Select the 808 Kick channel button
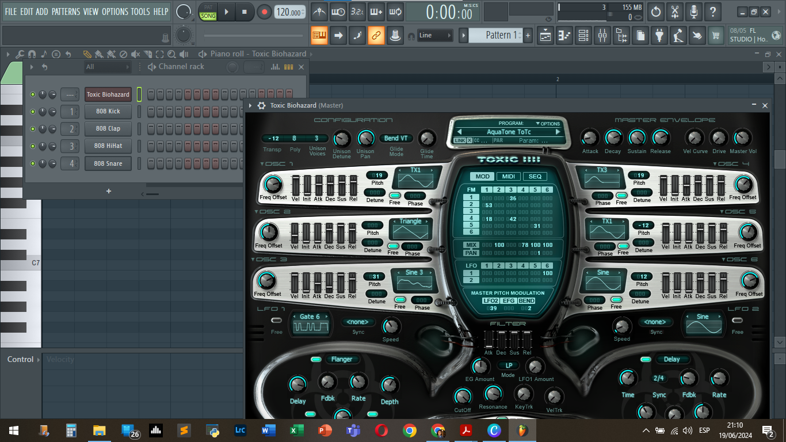 (x=108, y=112)
